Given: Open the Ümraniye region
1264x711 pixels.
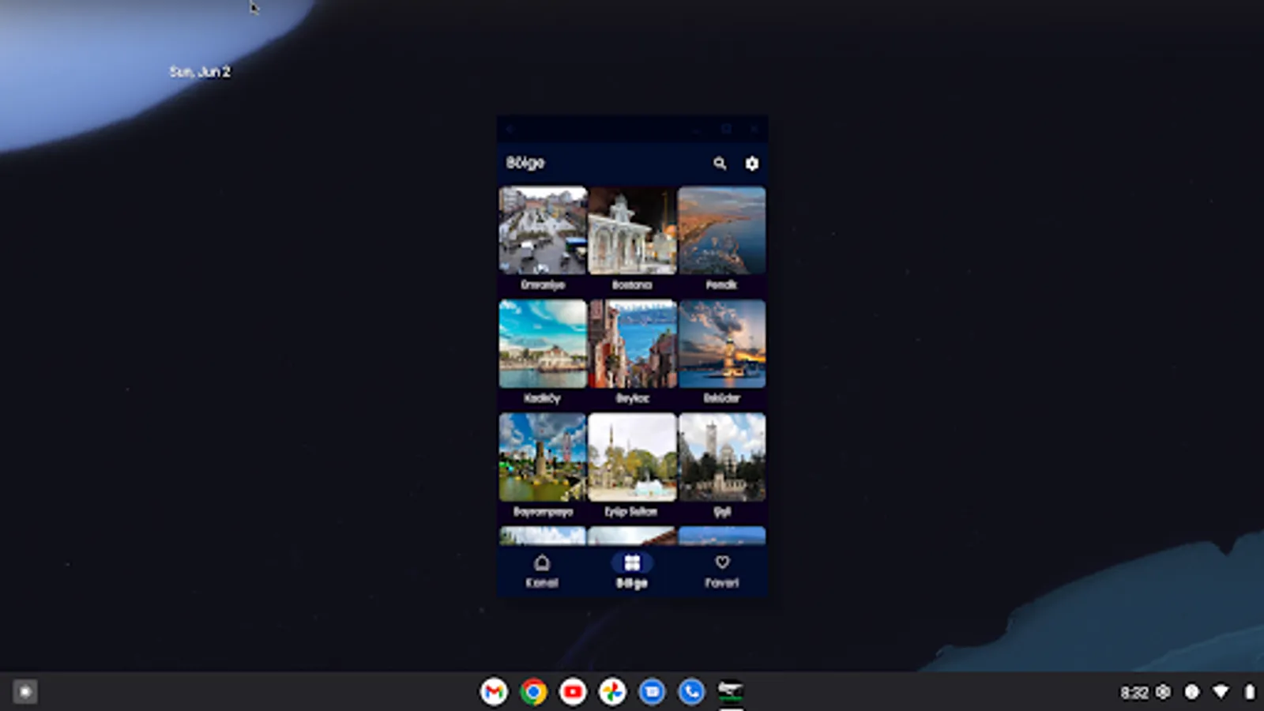Looking at the screenshot, I should pyautogui.click(x=542, y=231).
